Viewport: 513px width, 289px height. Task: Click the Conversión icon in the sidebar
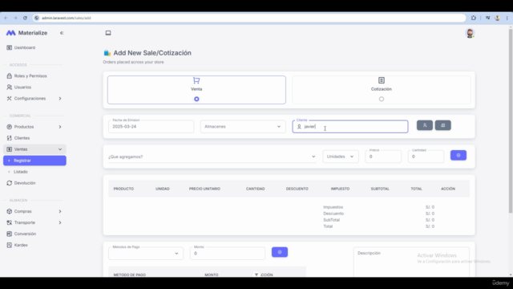9,234
